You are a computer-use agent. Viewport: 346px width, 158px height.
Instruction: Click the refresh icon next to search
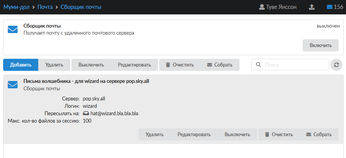[336, 65]
